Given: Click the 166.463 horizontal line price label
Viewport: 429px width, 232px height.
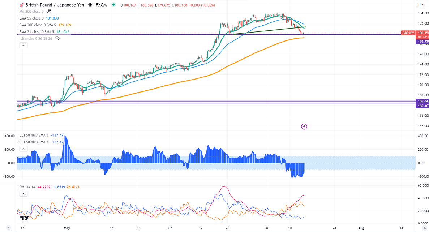Looking at the screenshot, I should coord(423,106).
